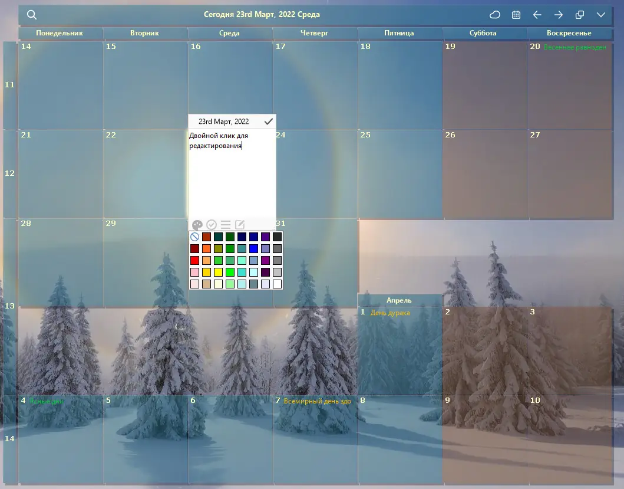Select day 25 cell

[x=400, y=174]
